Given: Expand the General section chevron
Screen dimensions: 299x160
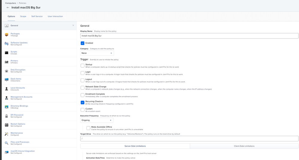Looking at the screenshot, I should pyautogui.click(x=73, y=25).
